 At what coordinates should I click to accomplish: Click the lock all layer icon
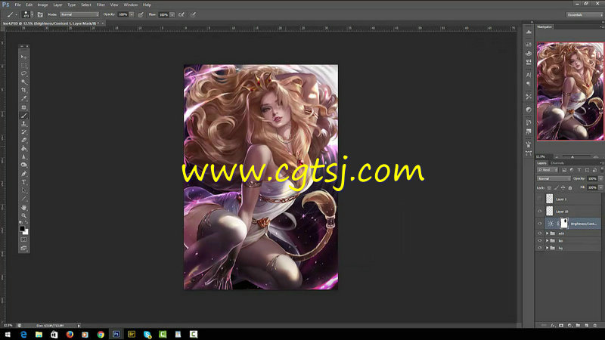[570, 187]
